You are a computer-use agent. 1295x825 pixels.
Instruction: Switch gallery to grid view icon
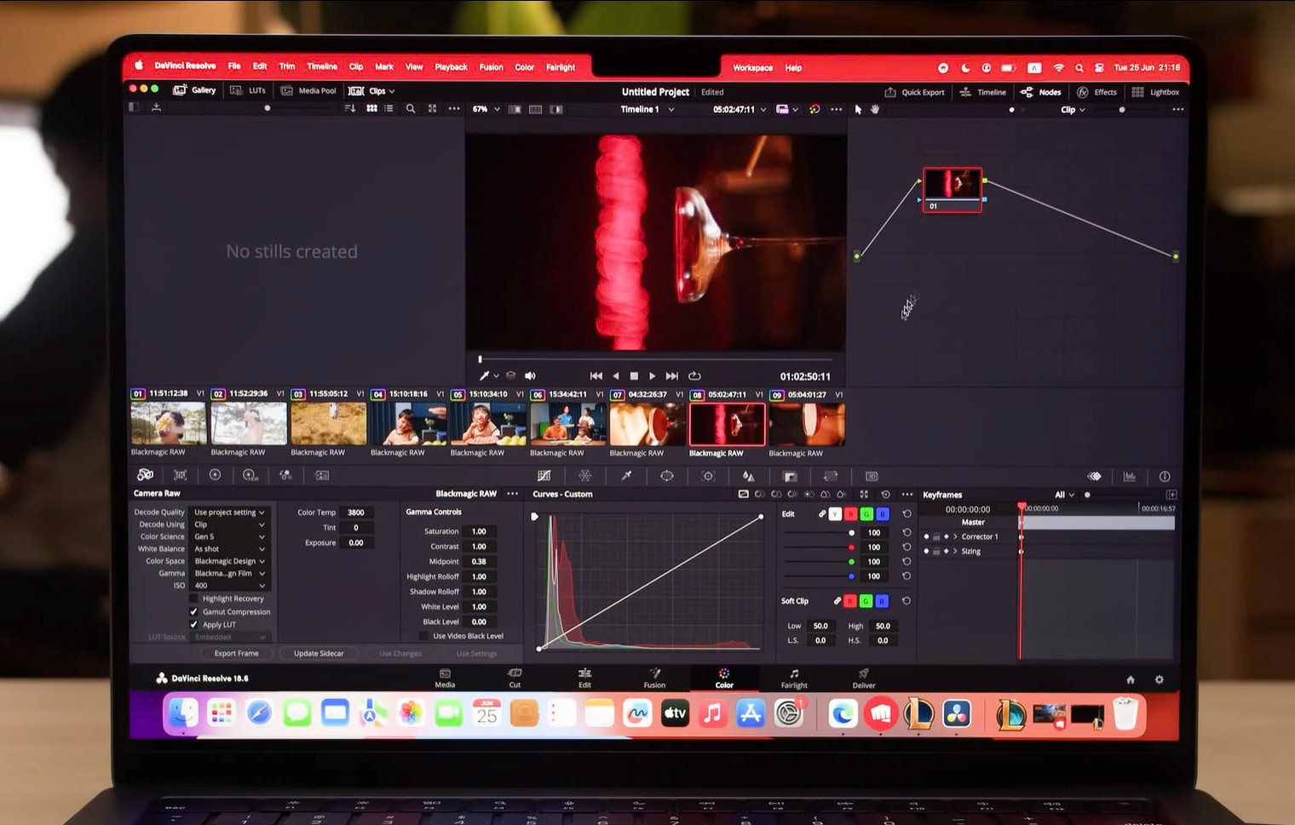pos(371,108)
